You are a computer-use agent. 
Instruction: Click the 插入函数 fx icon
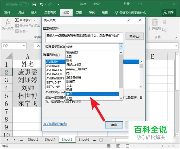[x=8, y=22]
